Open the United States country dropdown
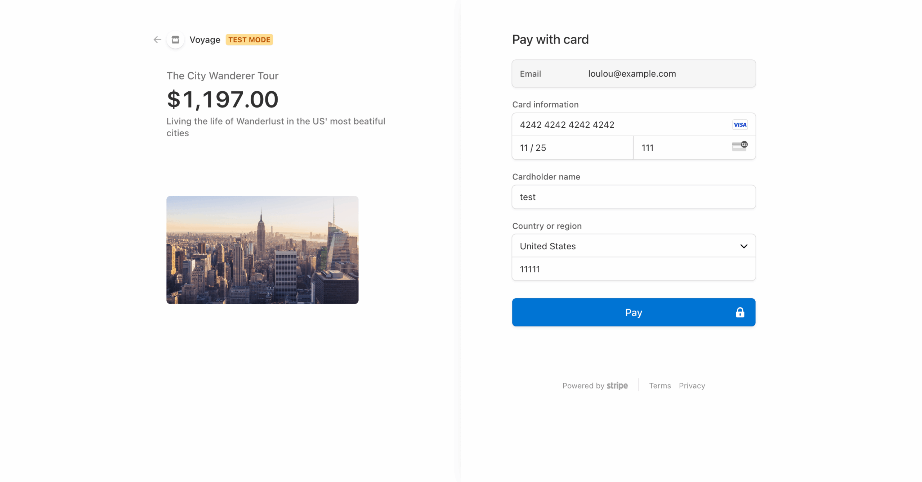 [x=634, y=246]
